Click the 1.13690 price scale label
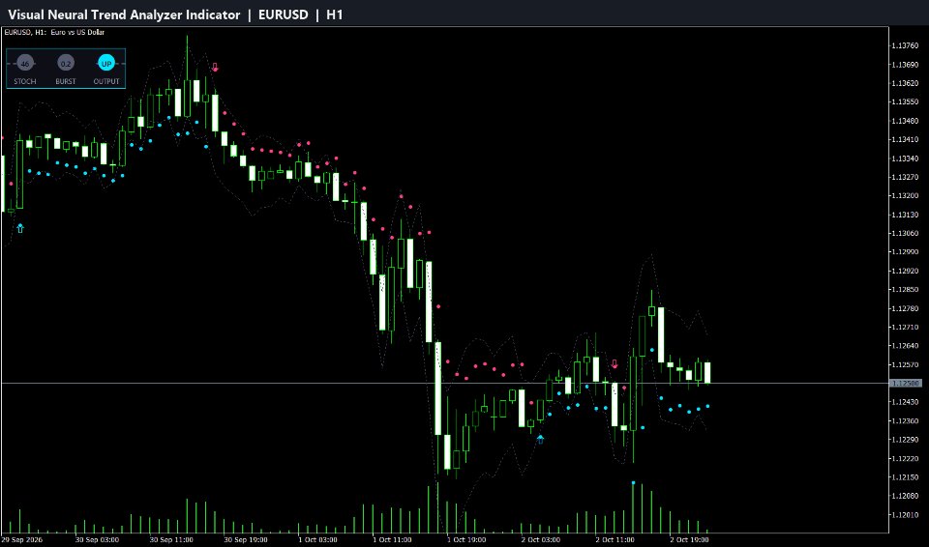Image resolution: width=929 pixels, height=547 pixels. point(906,65)
